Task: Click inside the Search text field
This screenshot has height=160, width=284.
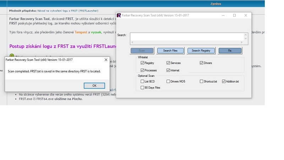Action: (x=187, y=37)
